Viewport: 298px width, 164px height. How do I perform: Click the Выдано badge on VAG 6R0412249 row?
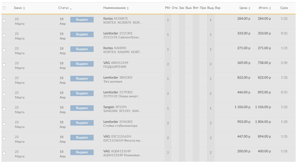pos(82,64)
